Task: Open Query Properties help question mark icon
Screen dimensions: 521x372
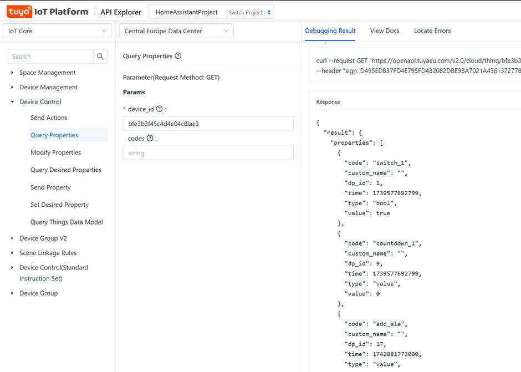Action: (178, 56)
